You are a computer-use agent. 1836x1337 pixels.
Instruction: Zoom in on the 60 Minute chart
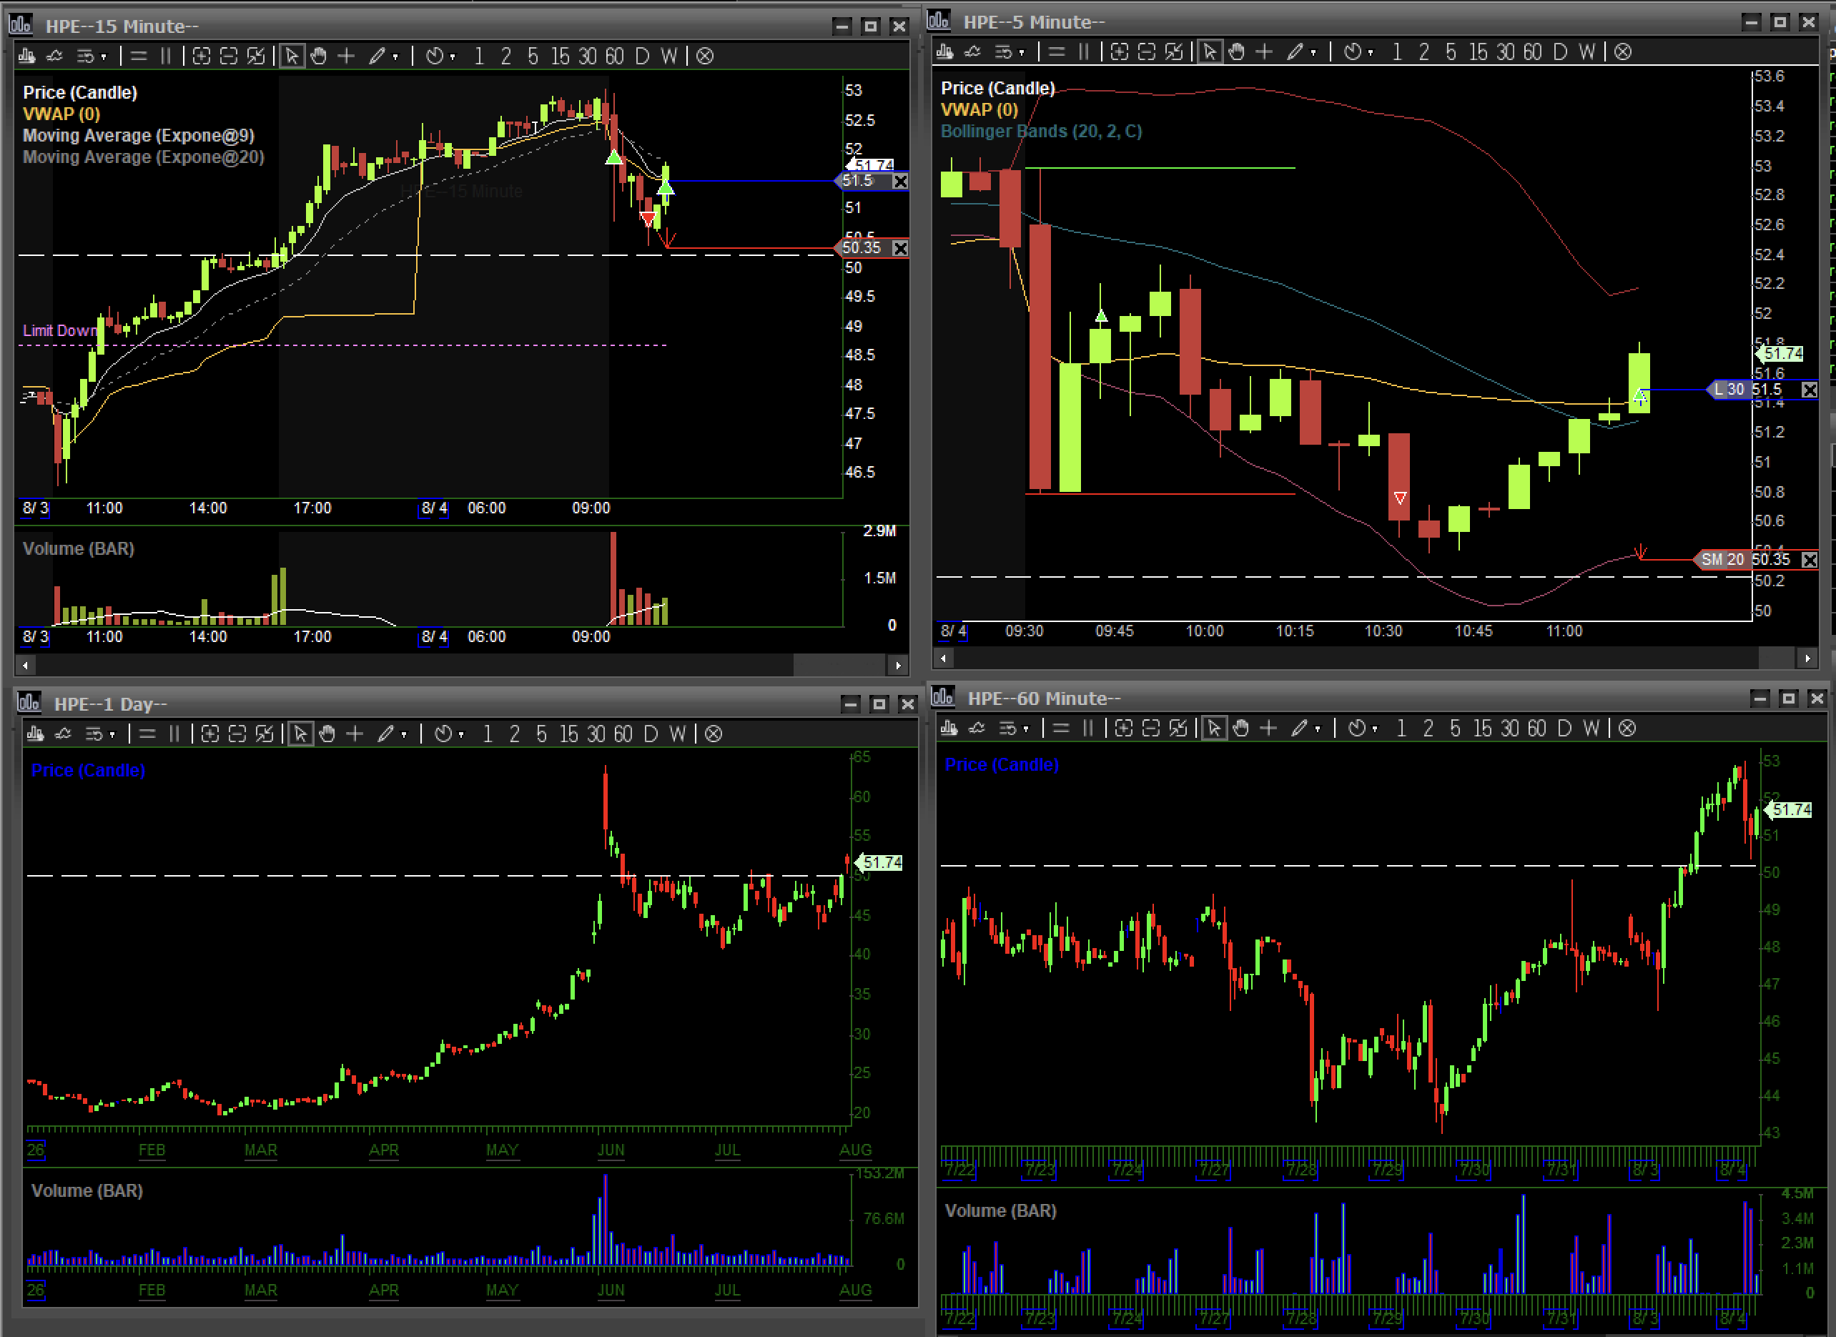tap(1124, 729)
